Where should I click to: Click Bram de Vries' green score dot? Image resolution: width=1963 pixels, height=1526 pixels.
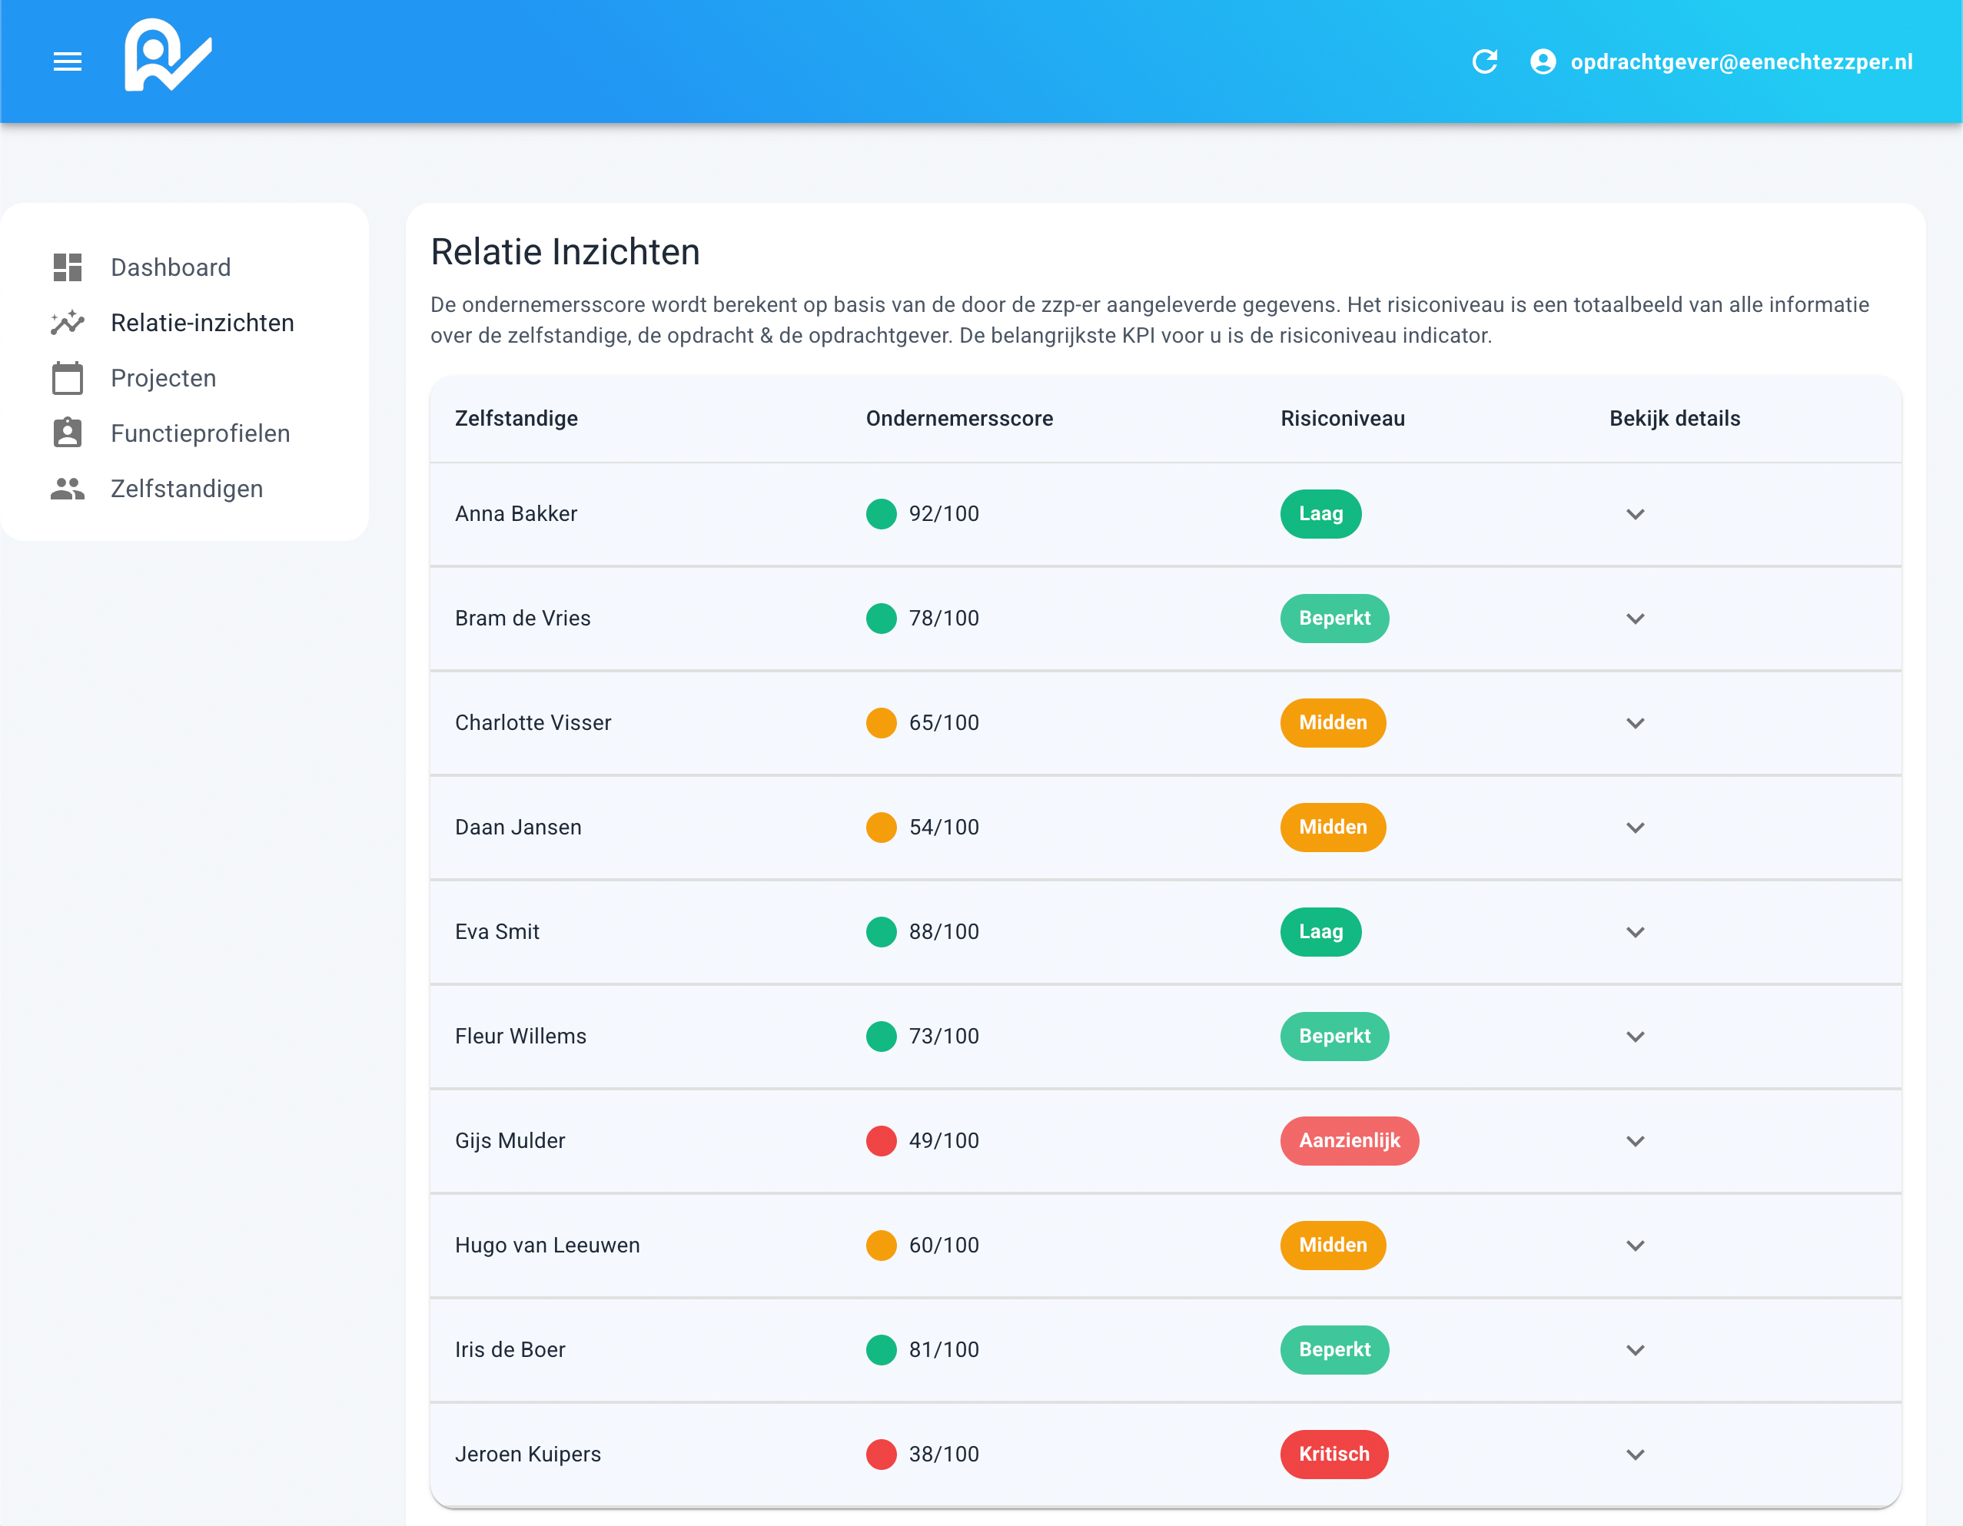(881, 619)
